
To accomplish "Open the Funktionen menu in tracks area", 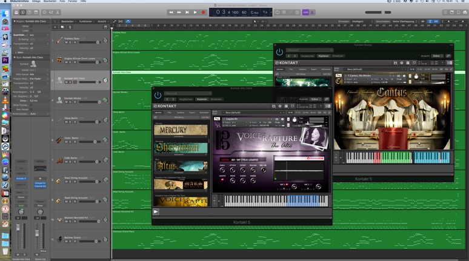I will point(86,22).
